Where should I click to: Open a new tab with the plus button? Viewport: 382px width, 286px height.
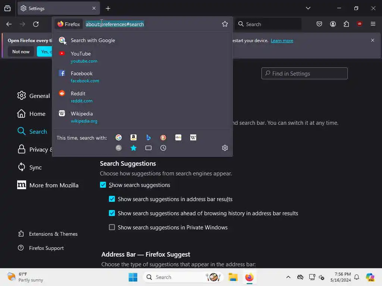(x=108, y=9)
